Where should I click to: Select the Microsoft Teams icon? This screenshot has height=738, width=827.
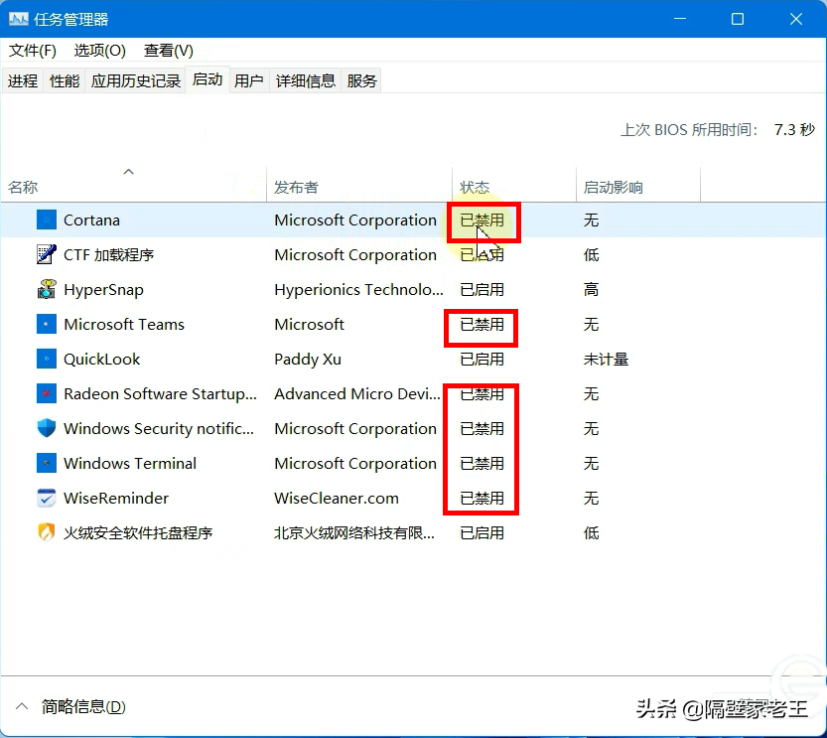(x=45, y=324)
